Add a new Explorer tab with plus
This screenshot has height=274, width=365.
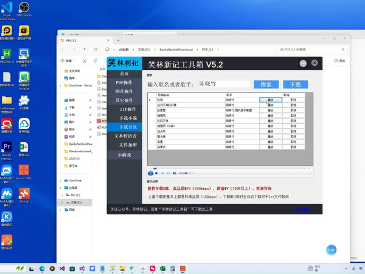pos(118,40)
